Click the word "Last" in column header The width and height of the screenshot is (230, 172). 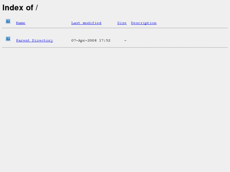(76, 23)
